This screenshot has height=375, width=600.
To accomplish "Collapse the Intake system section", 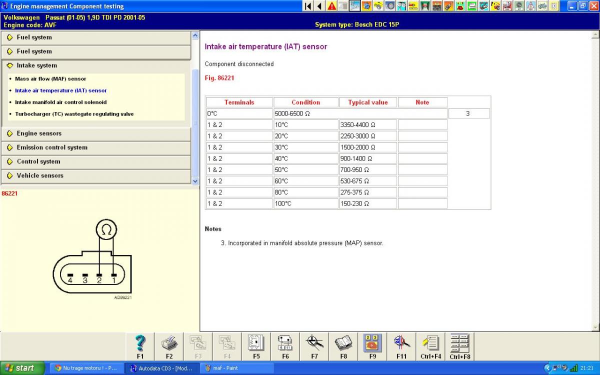I will 36,65.
